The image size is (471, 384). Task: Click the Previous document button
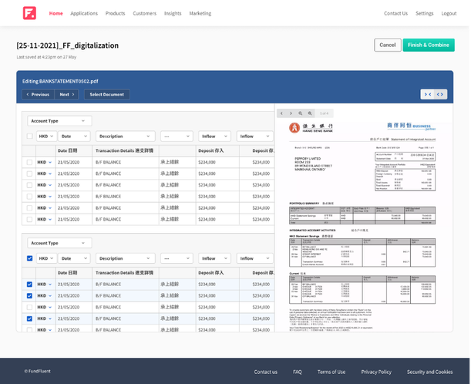(38, 94)
